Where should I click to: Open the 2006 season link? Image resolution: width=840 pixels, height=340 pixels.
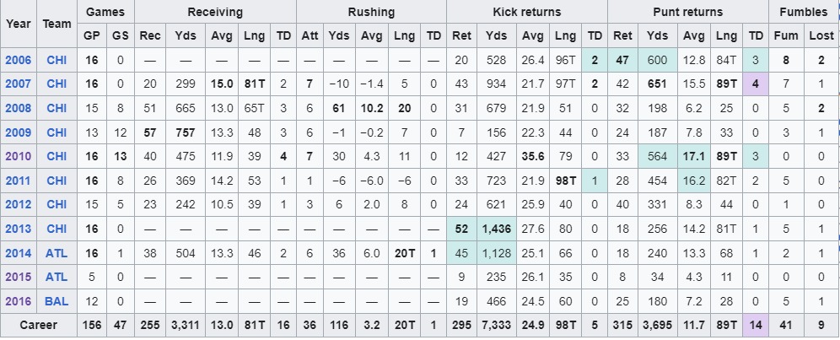[x=19, y=60]
